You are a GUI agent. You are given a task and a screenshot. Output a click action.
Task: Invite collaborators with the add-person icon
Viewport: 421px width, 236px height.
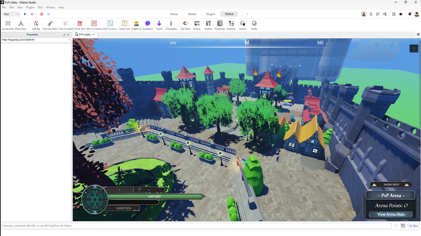pyautogui.click(x=371, y=14)
